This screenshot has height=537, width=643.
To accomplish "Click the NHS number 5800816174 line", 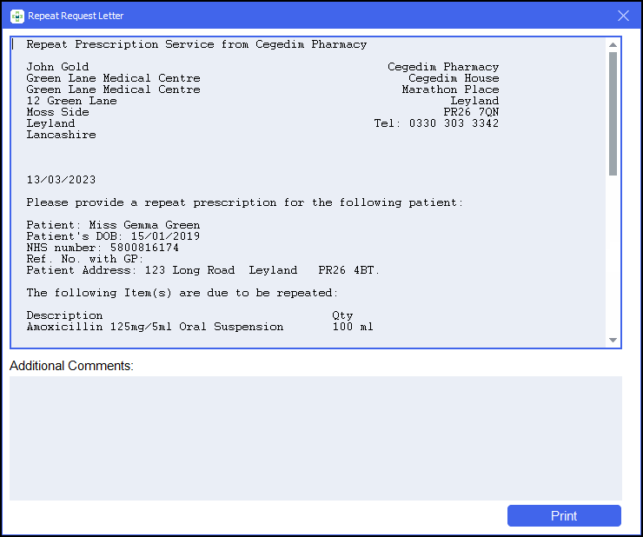I will (x=103, y=248).
